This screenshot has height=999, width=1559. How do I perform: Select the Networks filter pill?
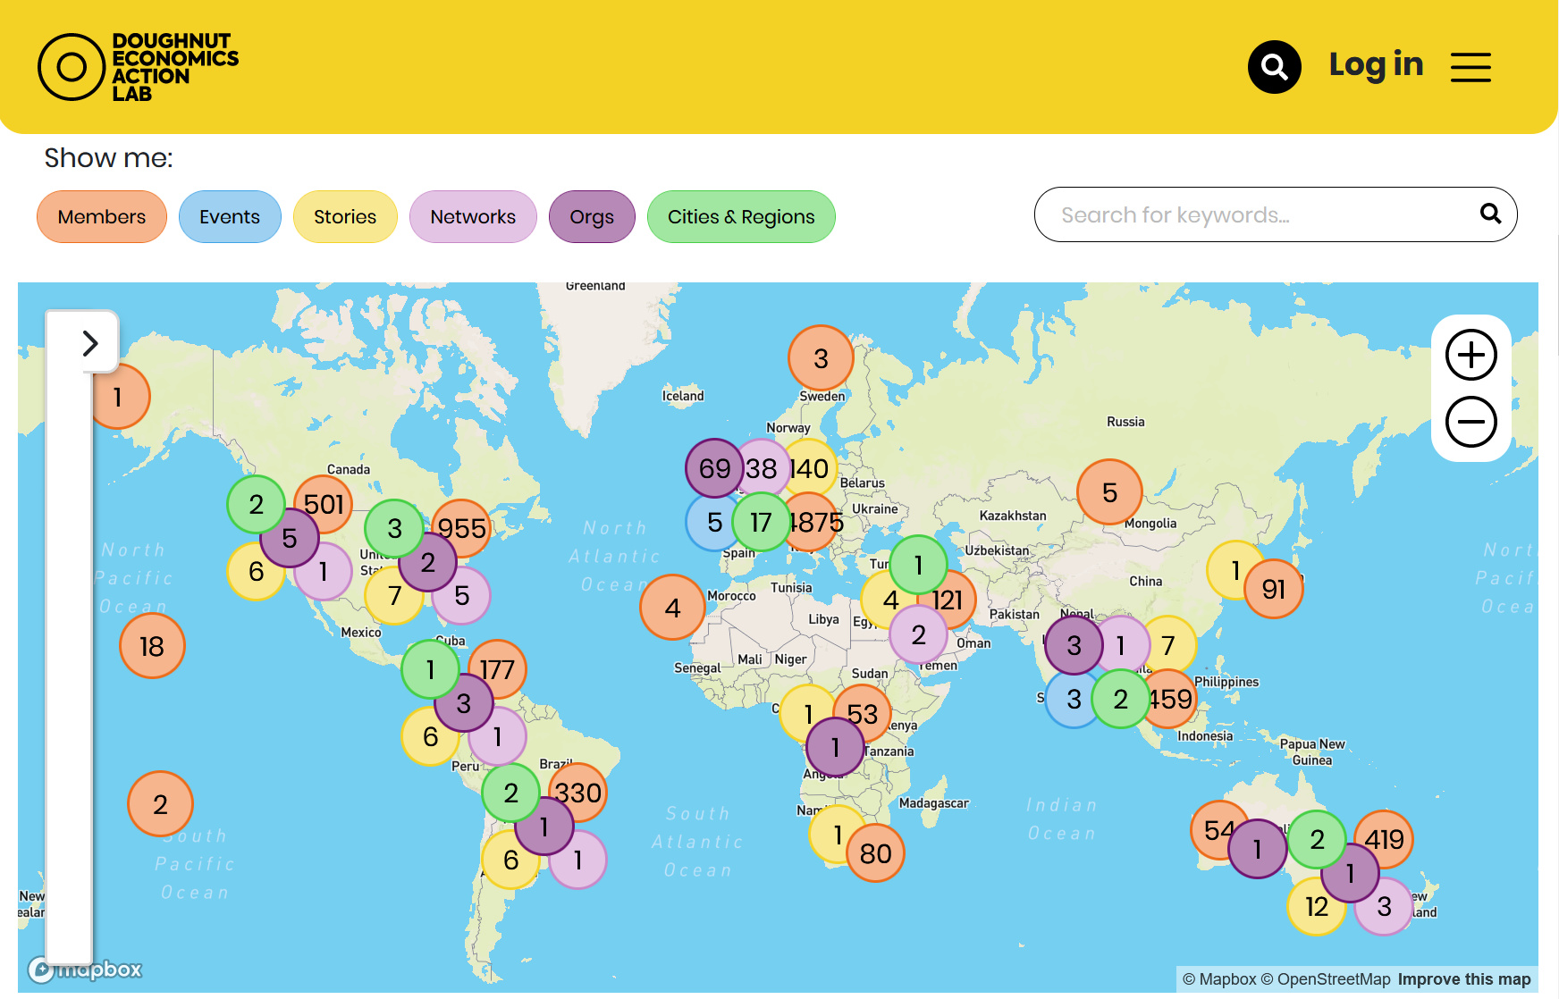pos(473,217)
